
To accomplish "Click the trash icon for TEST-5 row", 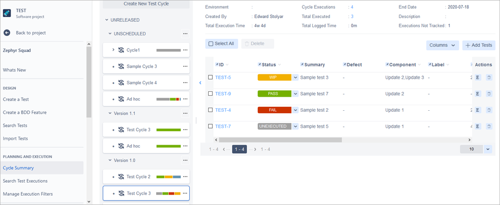I will click(x=489, y=77).
